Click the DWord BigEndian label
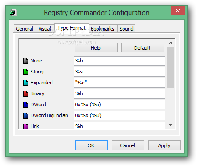 (x=49, y=115)
